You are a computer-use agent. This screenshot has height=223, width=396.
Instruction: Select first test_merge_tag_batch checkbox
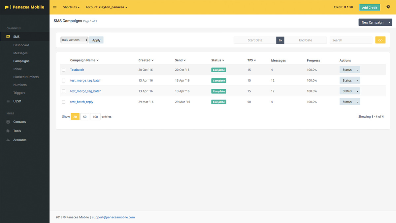click(x=64, y=81)
